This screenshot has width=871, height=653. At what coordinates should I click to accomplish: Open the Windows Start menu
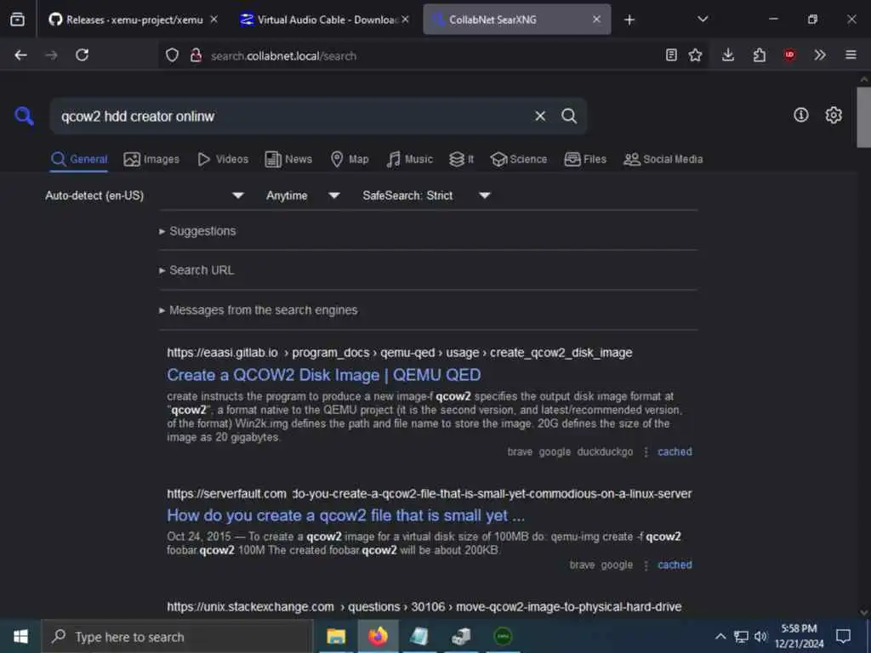[20, 636]
